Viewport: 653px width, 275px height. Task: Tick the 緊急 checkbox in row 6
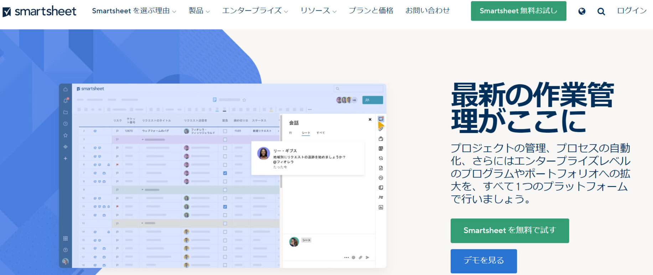225,165
